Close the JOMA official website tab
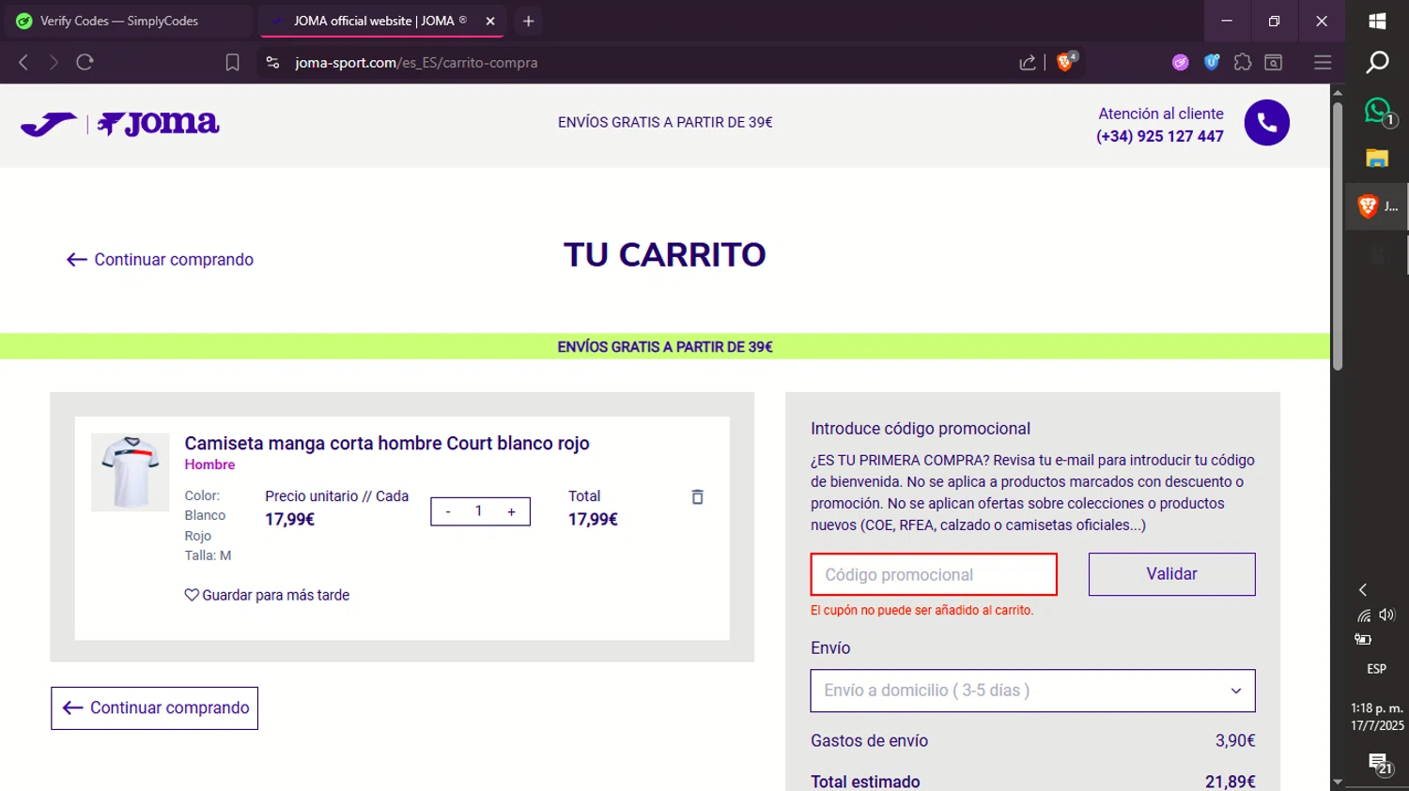 (x=490, y=21)
